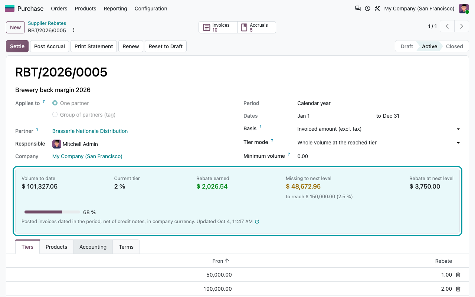Delete the 50,000.00 tier row
475x297 pixels.
click(458, 275)
